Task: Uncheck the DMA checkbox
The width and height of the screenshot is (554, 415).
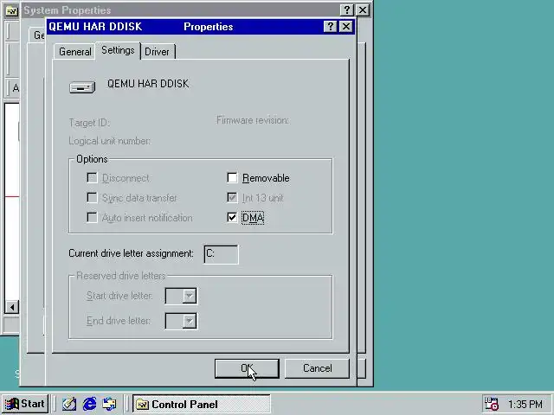Action: click(x=232, y=217)
